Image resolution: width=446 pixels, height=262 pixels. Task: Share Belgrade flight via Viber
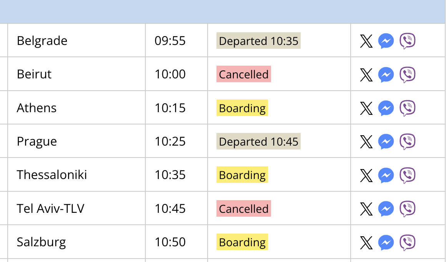[x=408, y=41]
